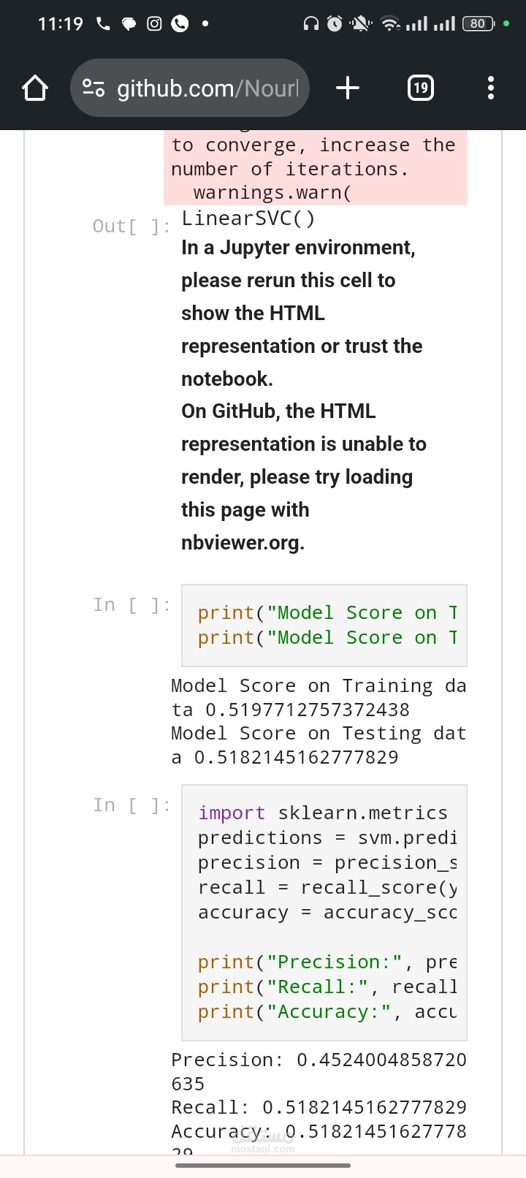Select the import sklearn.metrics code cell
The image size is (526, 1178).
(x=324, y=913)
